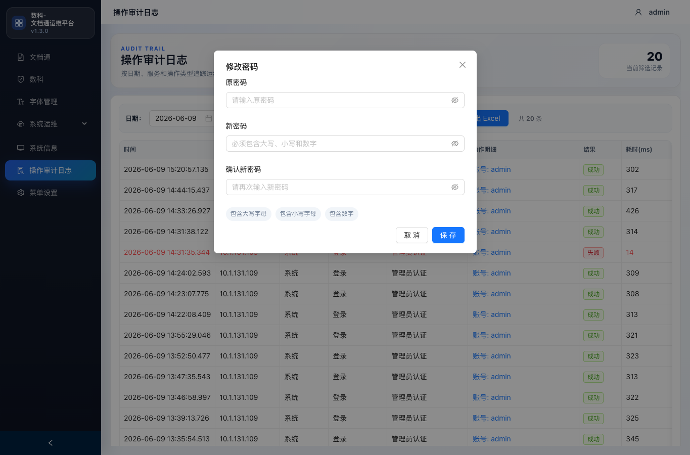Click the 取消 button
The height and width of the screenshot is (455, 690).
pos(412,235)
